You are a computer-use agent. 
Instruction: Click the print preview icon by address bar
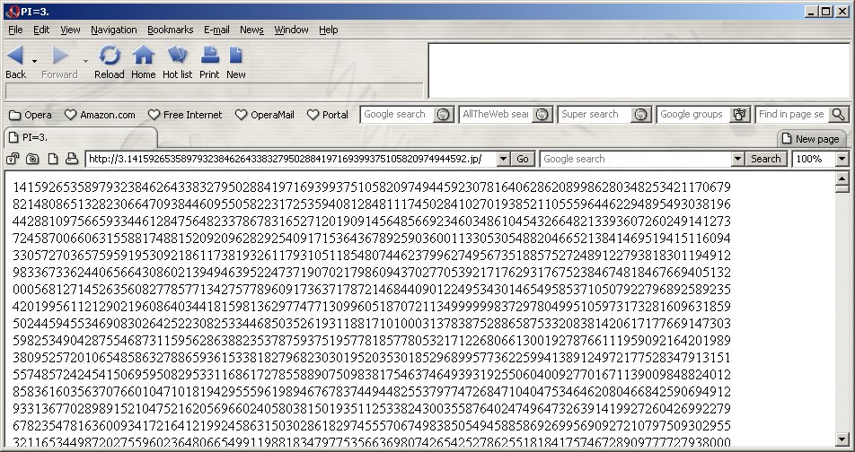[72, 159]
